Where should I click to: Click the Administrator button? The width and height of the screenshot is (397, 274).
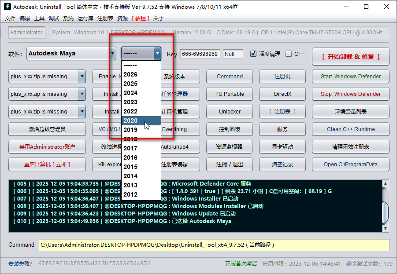click(x=26, y=33)
